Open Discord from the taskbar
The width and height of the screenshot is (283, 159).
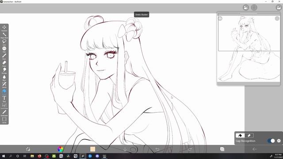click(97, 156)
